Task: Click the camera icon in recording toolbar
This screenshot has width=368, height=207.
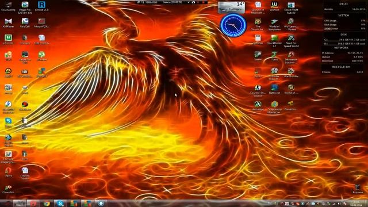Action: pyautogui.click(x=193, y=2)
